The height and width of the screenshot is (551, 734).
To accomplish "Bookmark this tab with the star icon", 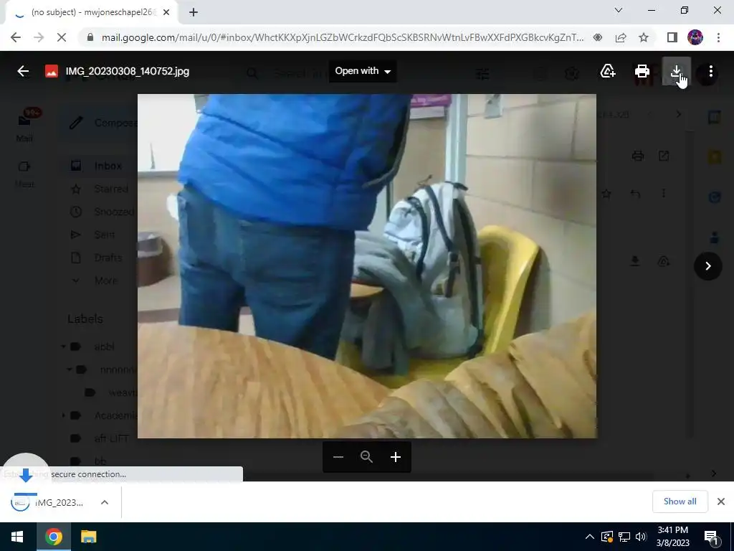I will pos(644,37).
